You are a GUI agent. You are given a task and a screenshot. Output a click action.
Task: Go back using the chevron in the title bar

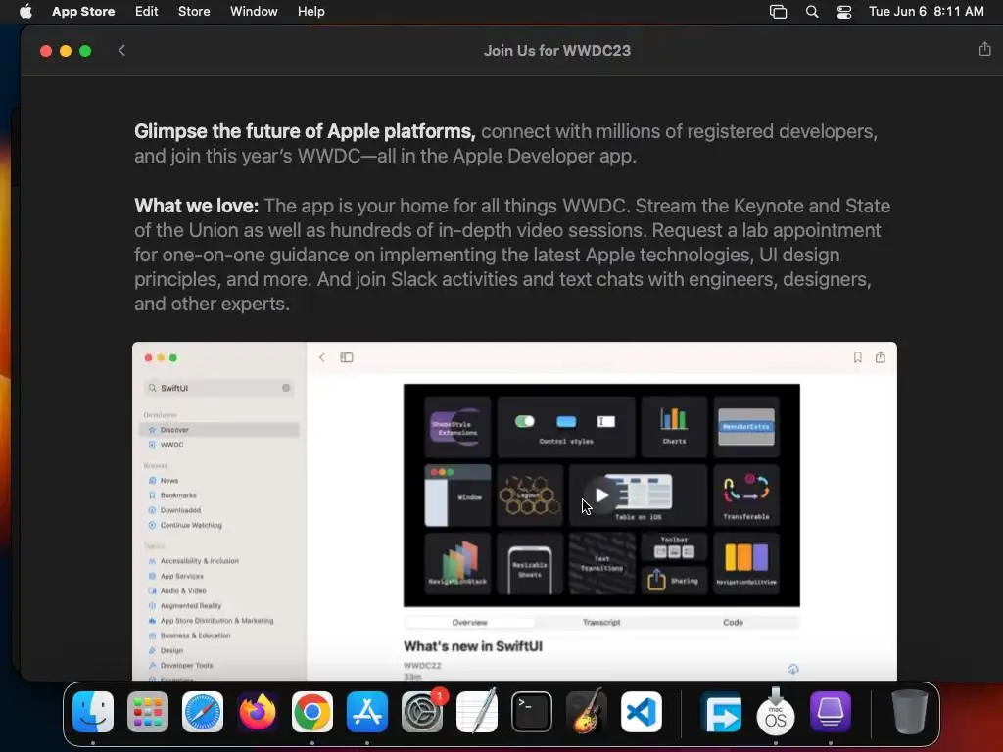pos(121,51)
